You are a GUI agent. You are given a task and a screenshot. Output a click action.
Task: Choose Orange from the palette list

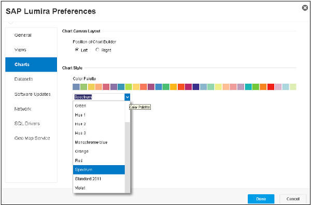99,151
